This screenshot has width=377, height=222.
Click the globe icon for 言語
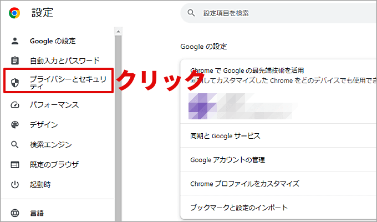click(15, 213)
